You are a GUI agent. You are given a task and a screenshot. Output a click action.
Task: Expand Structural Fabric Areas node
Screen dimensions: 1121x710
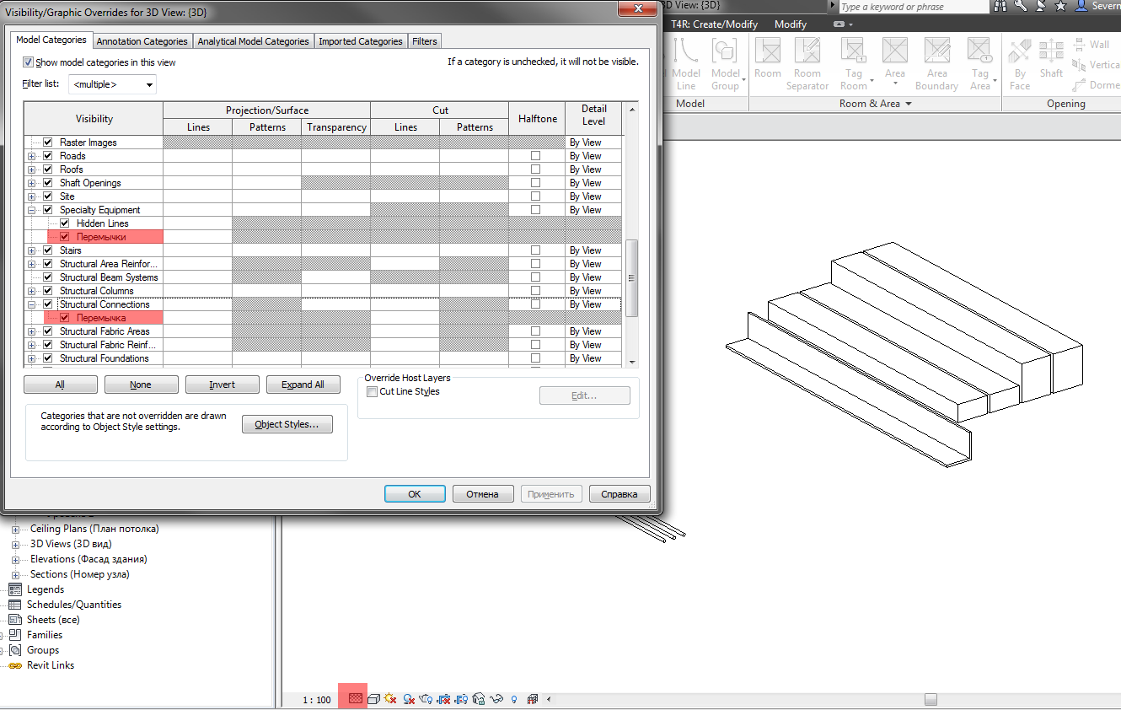click(32, 331)
